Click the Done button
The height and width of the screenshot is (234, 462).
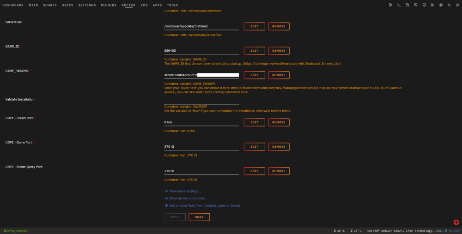(x=199, y=217)
